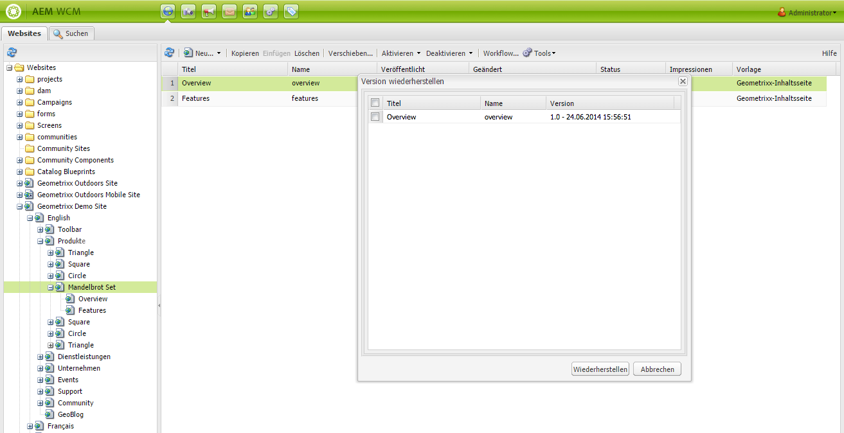
Task: Click the Geometrixx Outdoors Mobile Site page icon
Action: point(30,195)
